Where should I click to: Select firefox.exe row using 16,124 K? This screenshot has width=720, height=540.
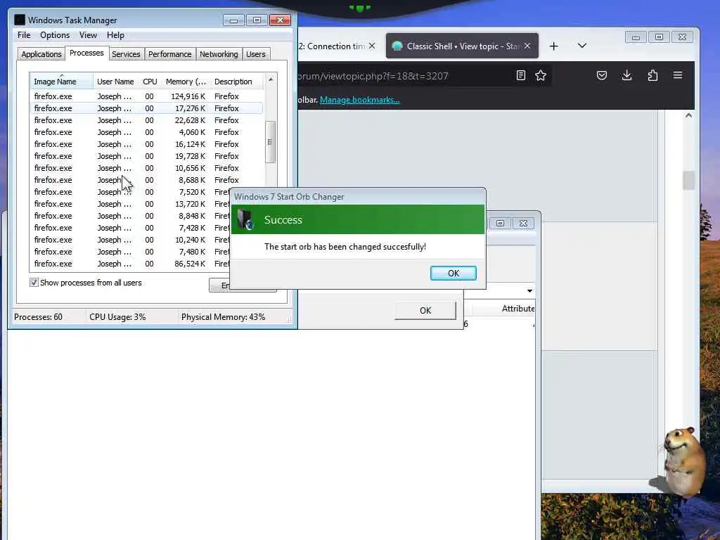point(146,144)
